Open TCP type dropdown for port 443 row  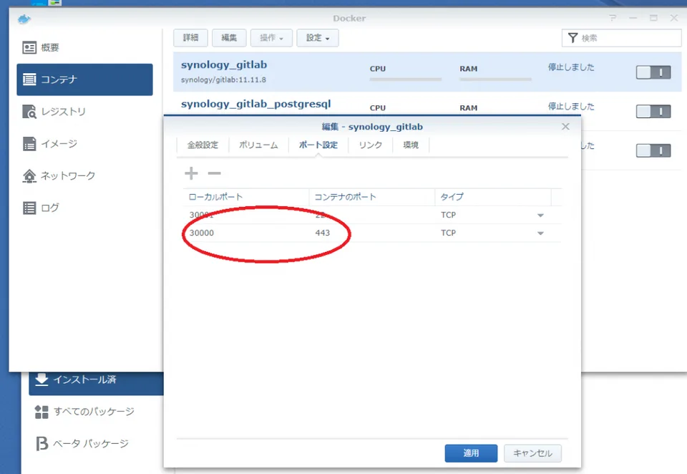540,233
